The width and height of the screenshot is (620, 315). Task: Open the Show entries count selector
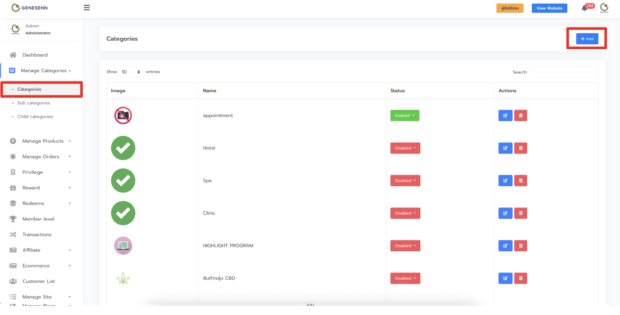[x=131, y=72]
